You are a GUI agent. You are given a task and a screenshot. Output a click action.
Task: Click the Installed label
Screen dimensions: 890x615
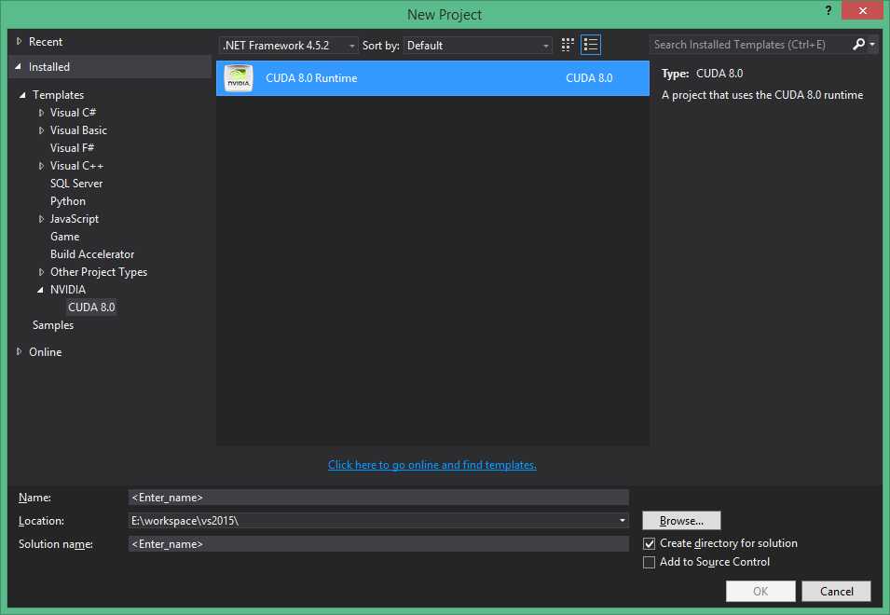48,67
